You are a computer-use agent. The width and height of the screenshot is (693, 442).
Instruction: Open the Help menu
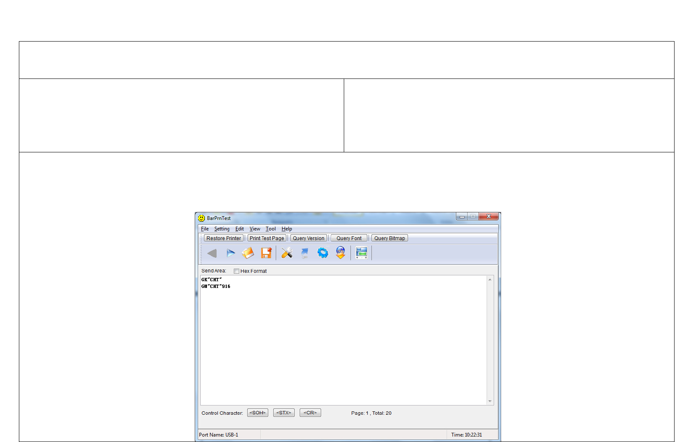pyautogui.click(x=287, y=229)
